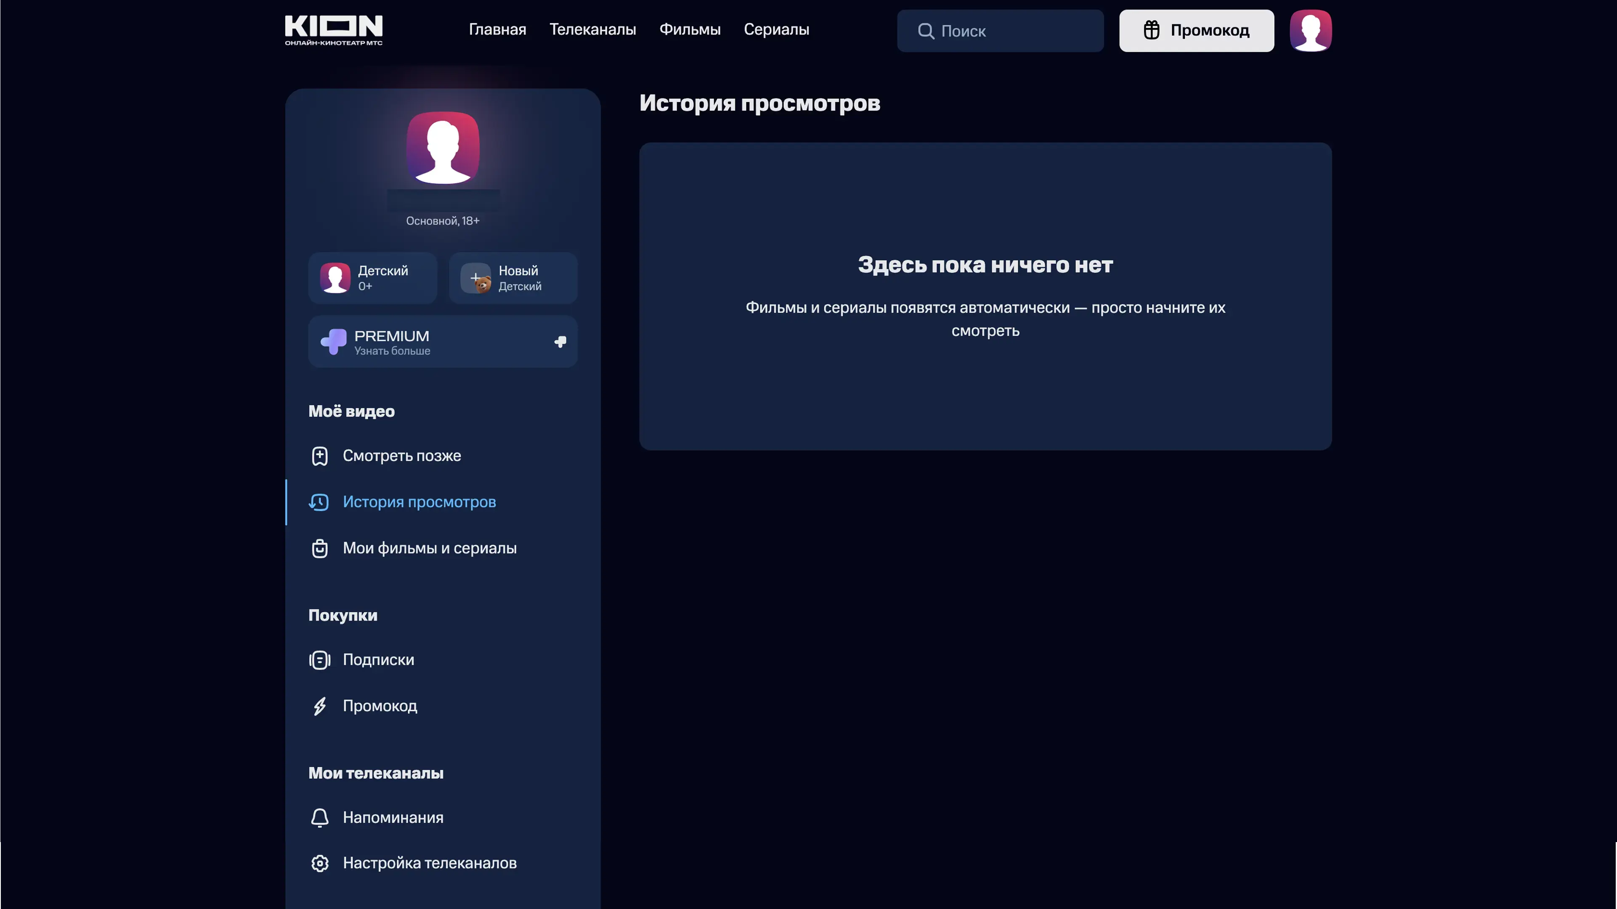The height and width of the screenshot is (909, 1617).
Task: Click the search magnifier icon
Action: (925, 31)
